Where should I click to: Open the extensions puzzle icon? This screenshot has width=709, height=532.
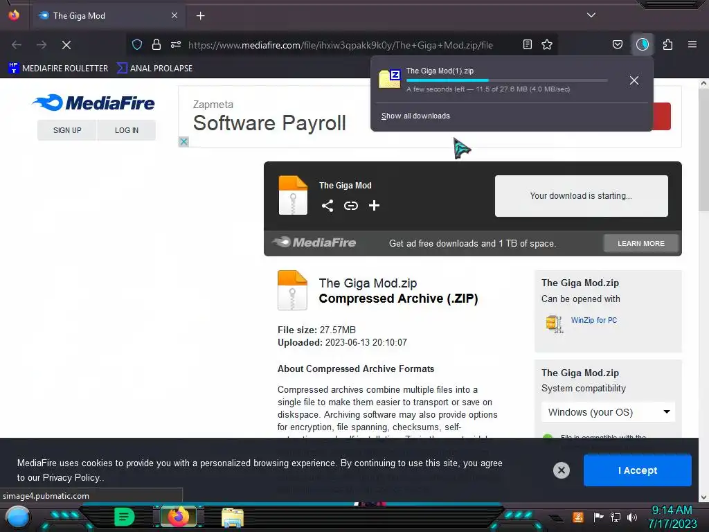click(x=668, y=44)
